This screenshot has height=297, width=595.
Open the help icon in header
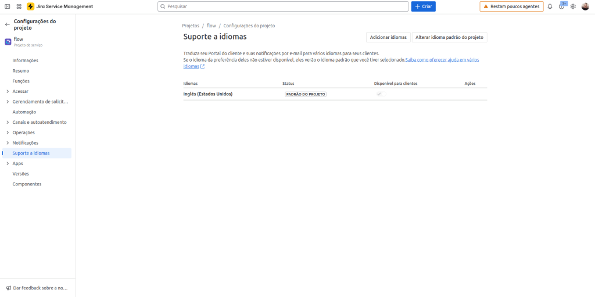coord(561,6)
